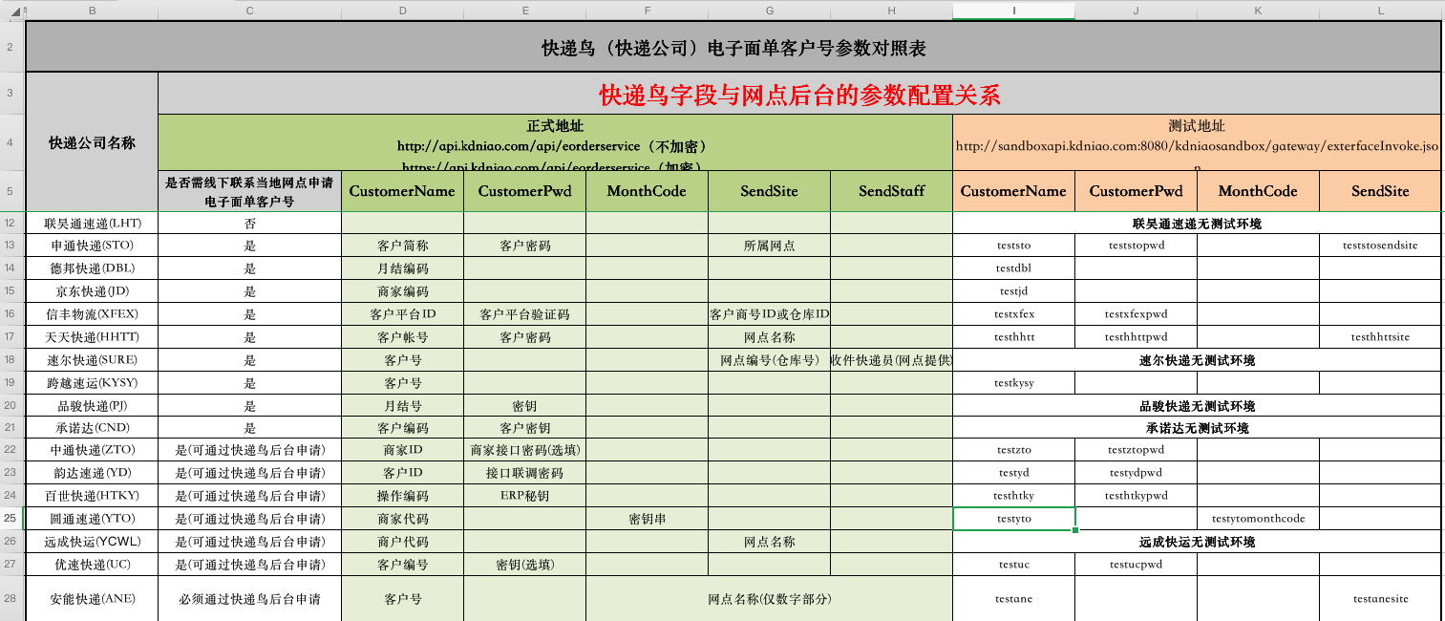Select row 25 header
Image resolution: width=1445 pixels, height=621 pixels.
click(11, 519)
